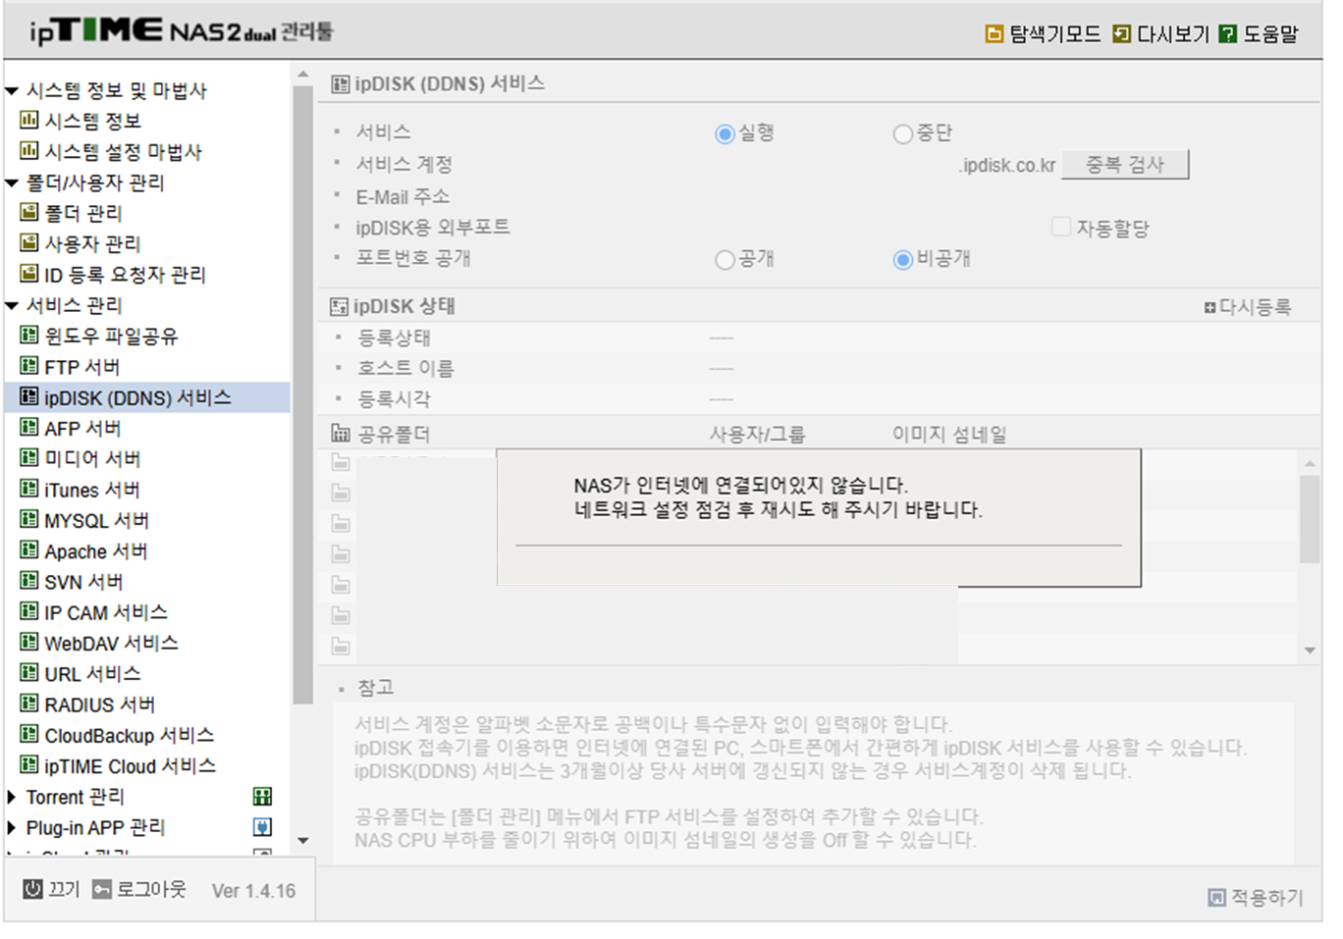Click the 끄기 power icon
Viewport: 1343px width, 939px height.
click(33, 889)
